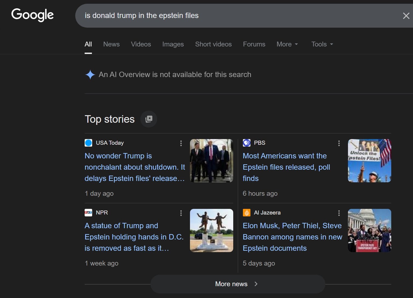Click the Al Jazeera source name
This screenshot has width=413, height=298.
pos(267,213)
